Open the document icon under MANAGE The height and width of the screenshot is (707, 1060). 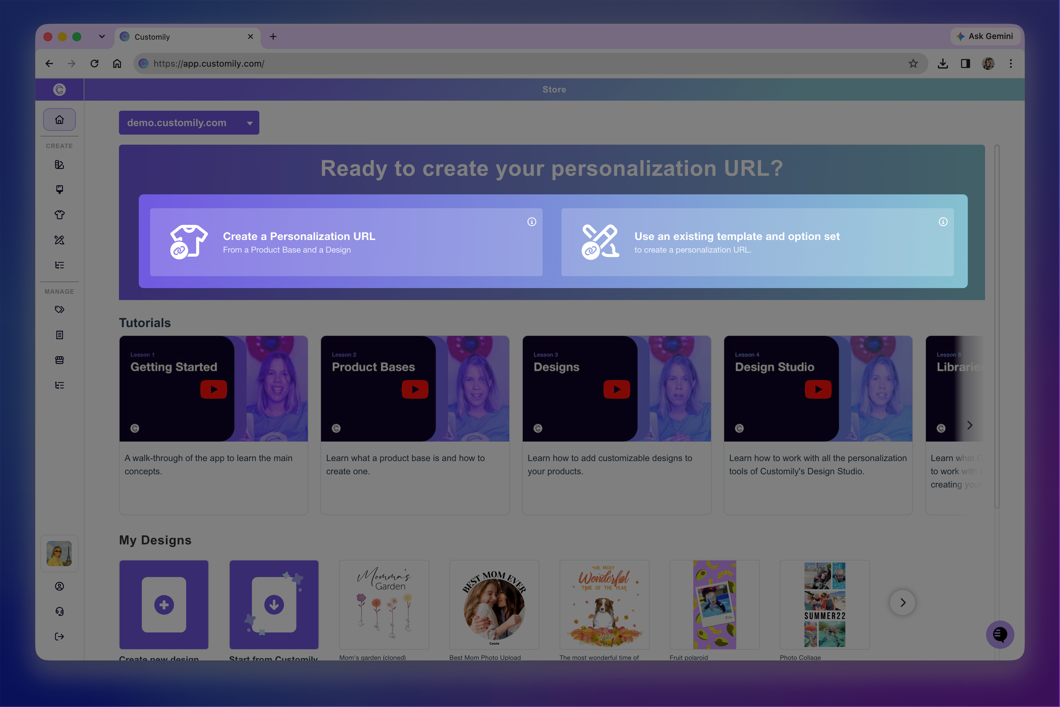pos(59,335)
